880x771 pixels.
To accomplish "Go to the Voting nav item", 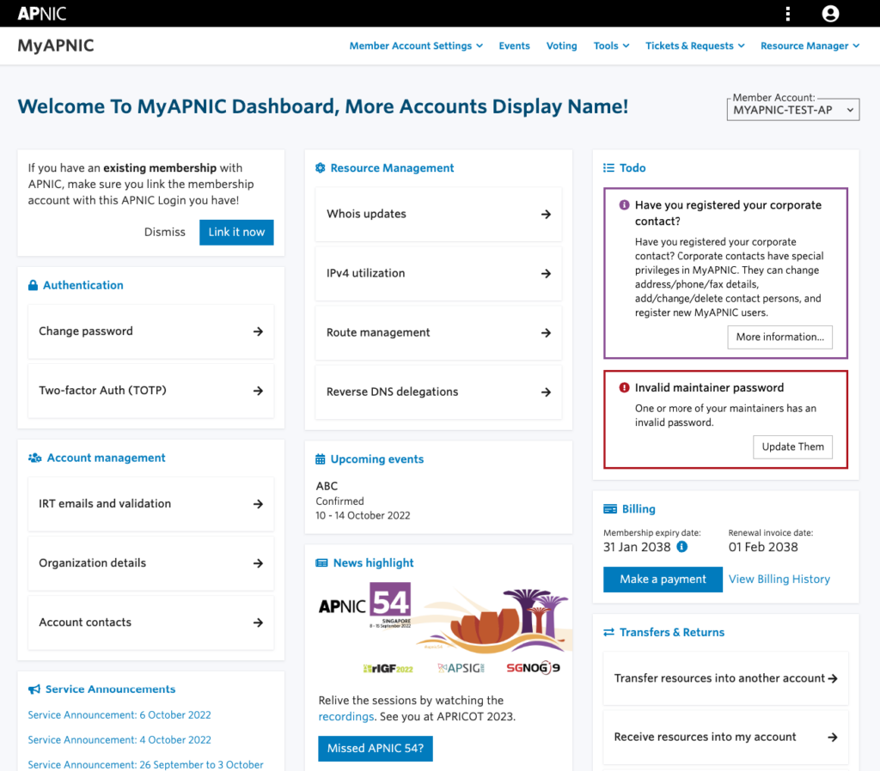I will pyautogui.click(x=562, y=46).
